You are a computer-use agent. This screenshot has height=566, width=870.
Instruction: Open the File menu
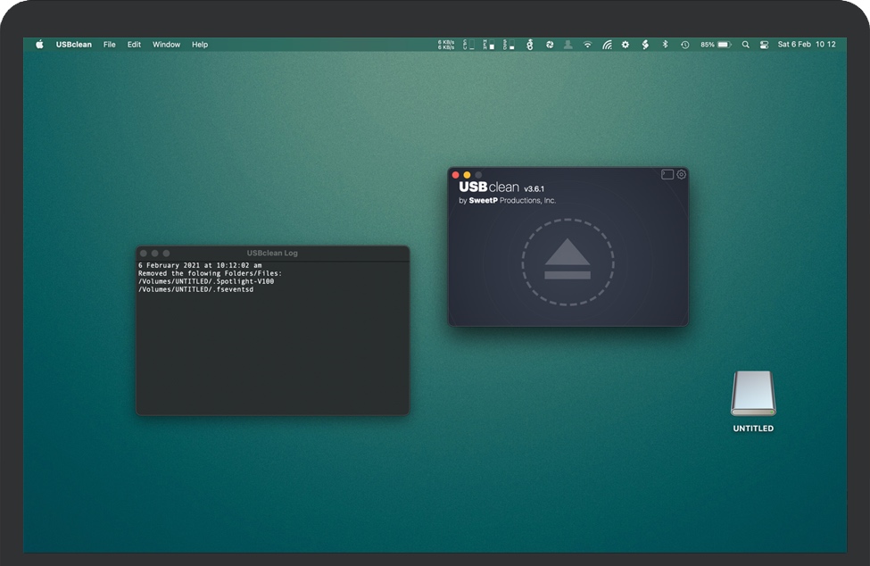pyautogui.click(x=109, y=45)
